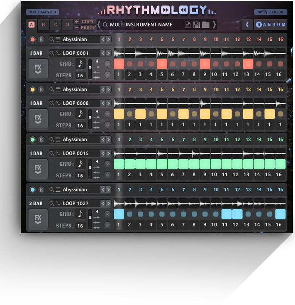Toggle the red power button of first track
The height and width of the screenshot is (305, 295).
[32, 39]
